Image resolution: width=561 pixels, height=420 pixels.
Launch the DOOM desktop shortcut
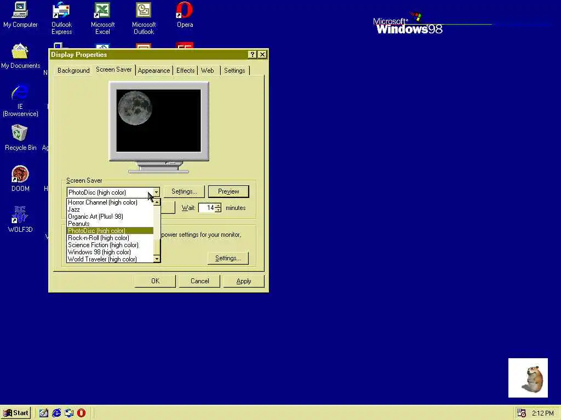[20, 179]
